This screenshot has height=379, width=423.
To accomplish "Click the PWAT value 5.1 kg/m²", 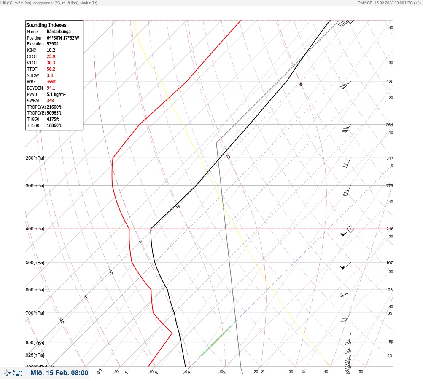I will [56, 94].
